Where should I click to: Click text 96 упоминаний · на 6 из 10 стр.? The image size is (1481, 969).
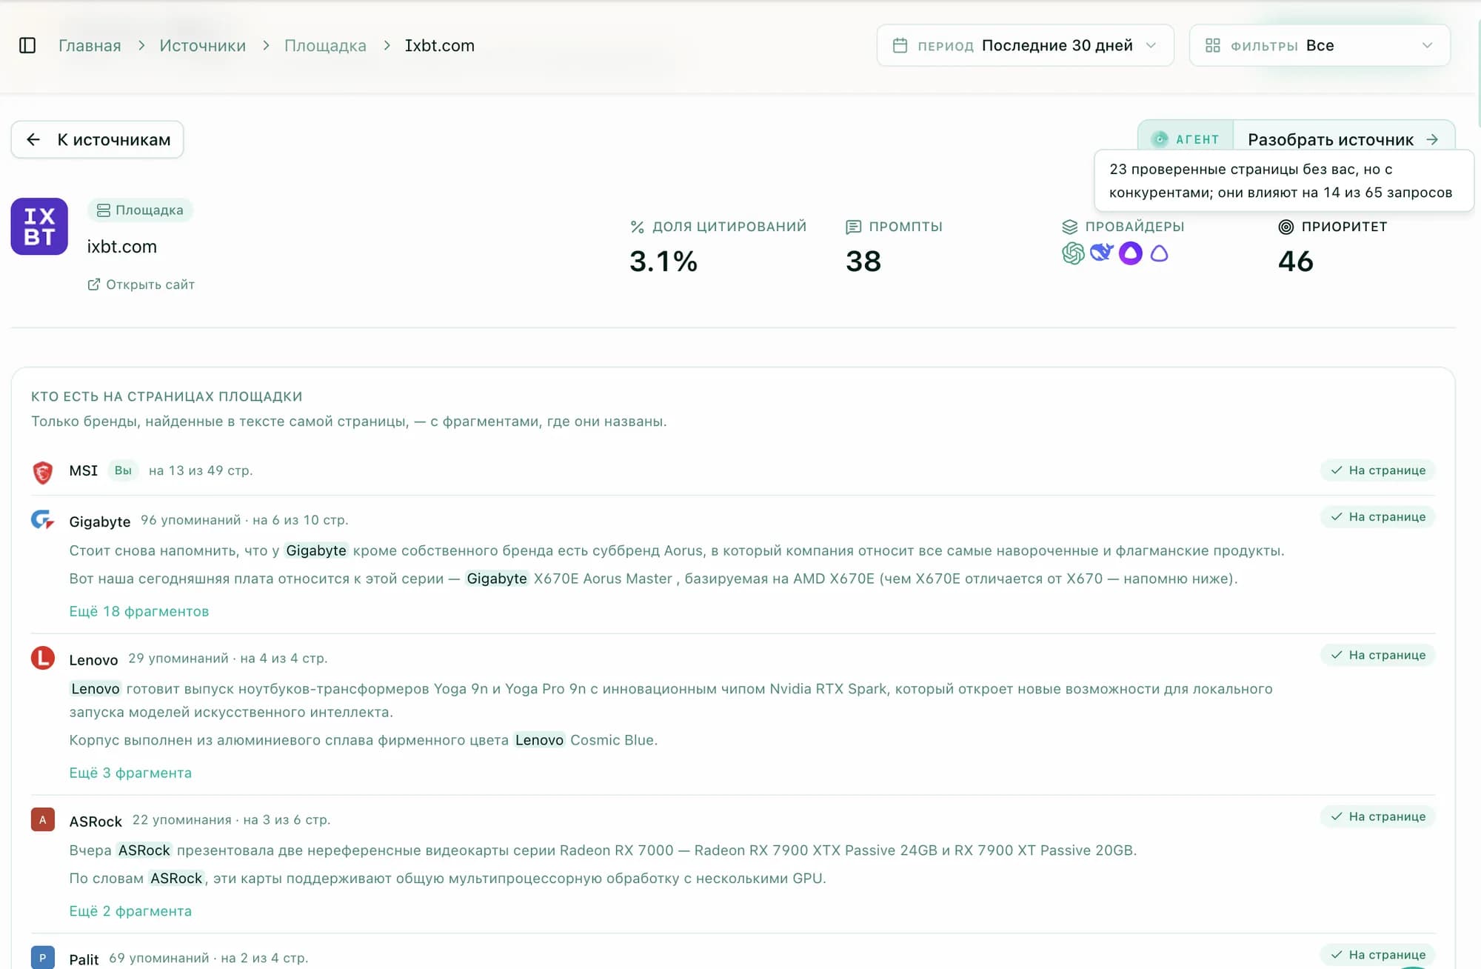[244, 520]
